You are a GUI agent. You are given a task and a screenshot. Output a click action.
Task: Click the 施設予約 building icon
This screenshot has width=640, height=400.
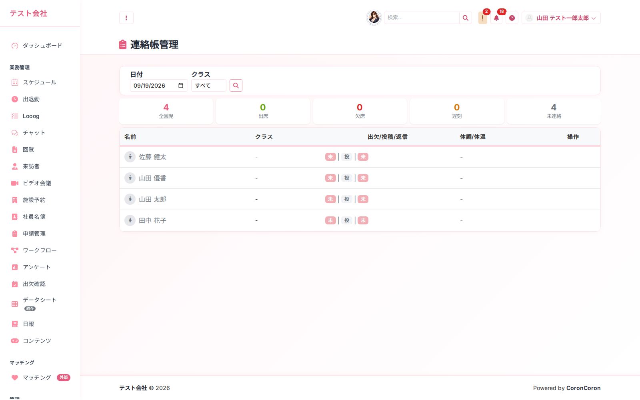15,200
